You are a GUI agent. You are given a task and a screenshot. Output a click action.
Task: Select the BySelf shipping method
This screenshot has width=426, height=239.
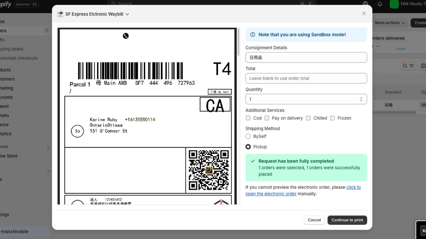248,136
